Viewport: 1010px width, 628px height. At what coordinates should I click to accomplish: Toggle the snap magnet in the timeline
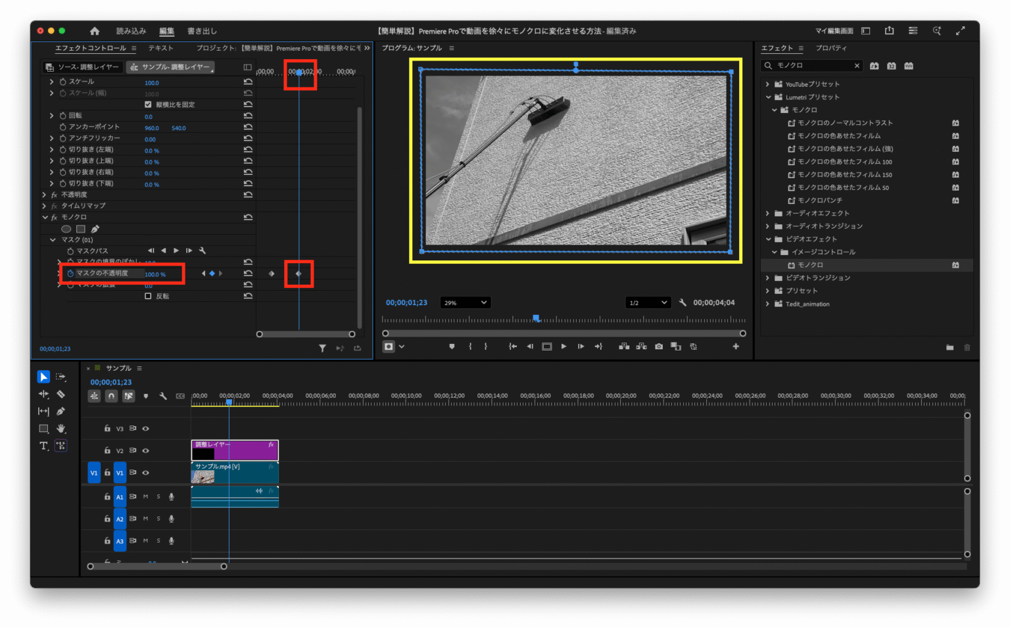point(110,395)
